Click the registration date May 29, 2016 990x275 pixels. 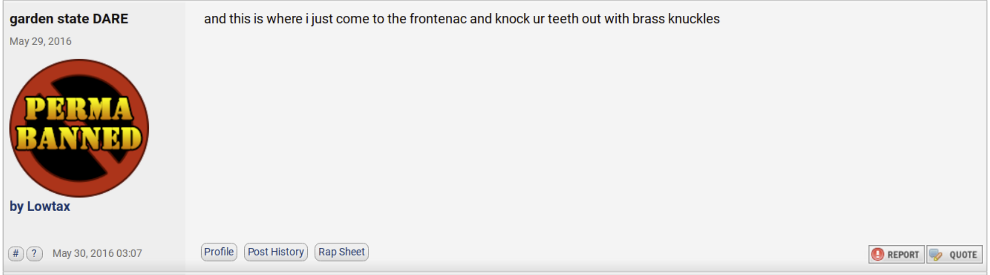click(41, 41)
